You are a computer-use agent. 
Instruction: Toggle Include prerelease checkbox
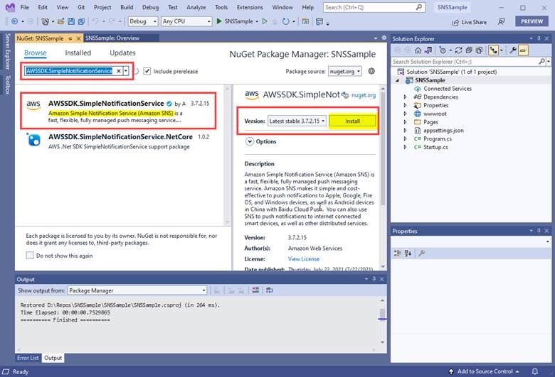[147, 71]
